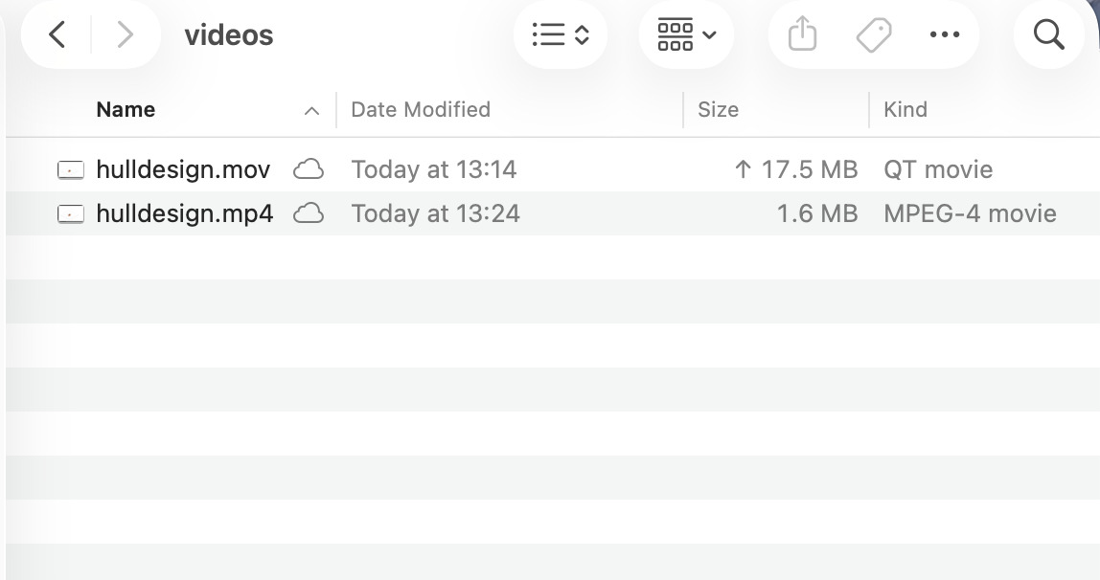Open the Share menu
This screenshot has width=1100, height=580.
click(802, 35)
